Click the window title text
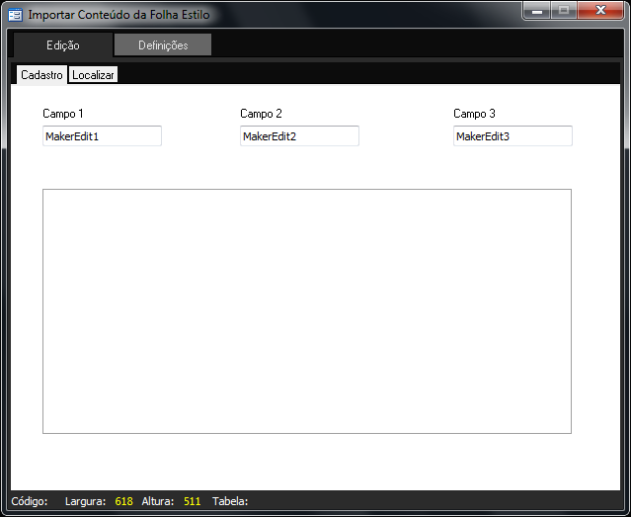The image size is (631, 517). [x=118, y=15]
